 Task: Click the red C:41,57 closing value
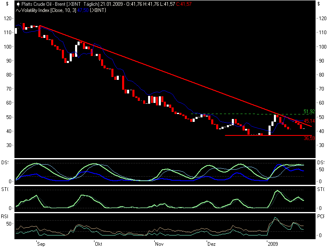coord(184,4)
